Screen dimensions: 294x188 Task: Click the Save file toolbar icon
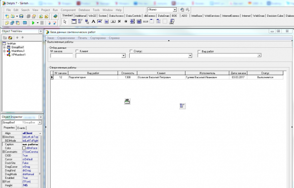pos(21,16)
